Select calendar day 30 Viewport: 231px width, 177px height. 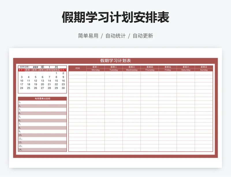[x=63, y=88]
